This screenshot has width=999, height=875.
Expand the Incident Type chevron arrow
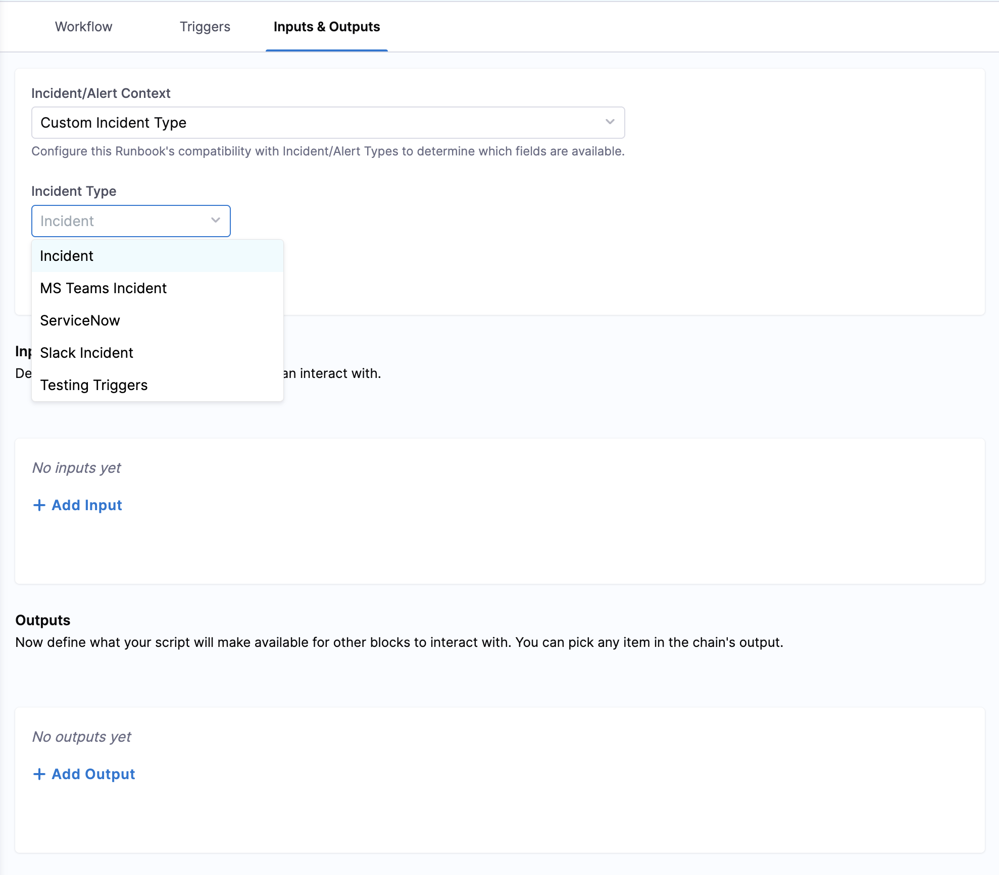click(x=215, y=221)
